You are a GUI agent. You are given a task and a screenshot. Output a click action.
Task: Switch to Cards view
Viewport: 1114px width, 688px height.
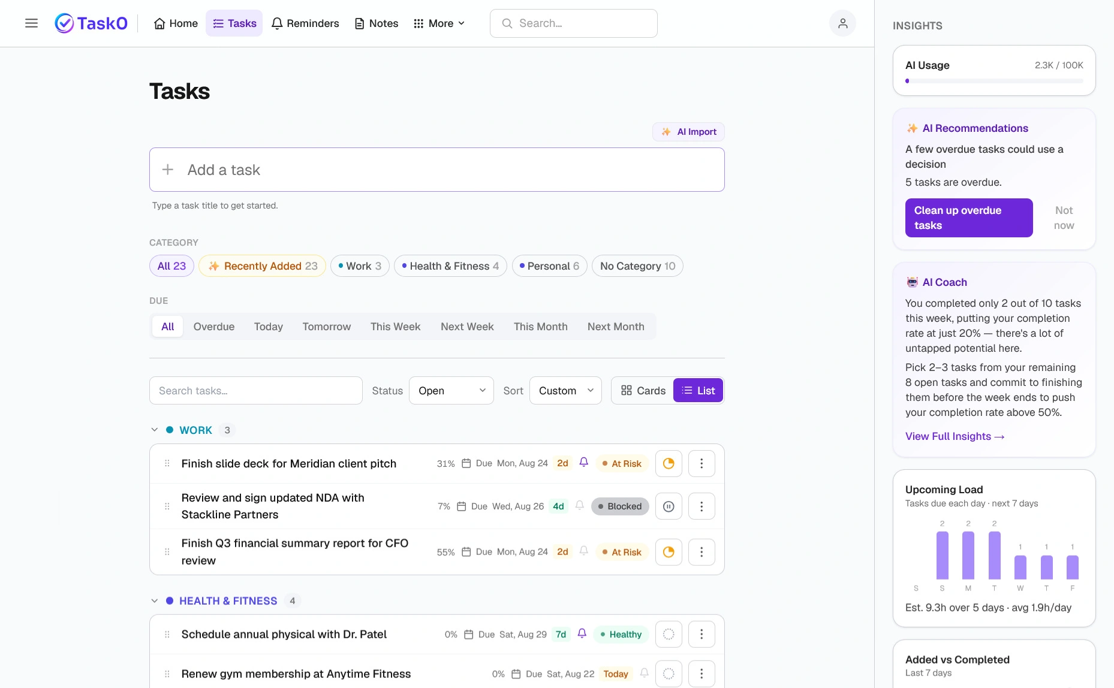point(643,391)
